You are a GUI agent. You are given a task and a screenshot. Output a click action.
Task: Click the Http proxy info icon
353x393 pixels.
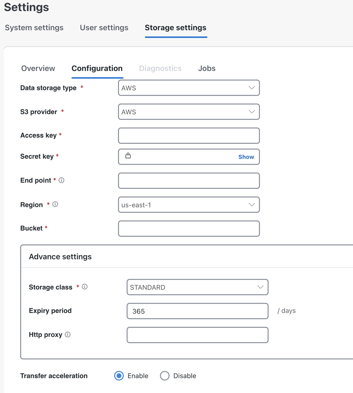[67, 335]
